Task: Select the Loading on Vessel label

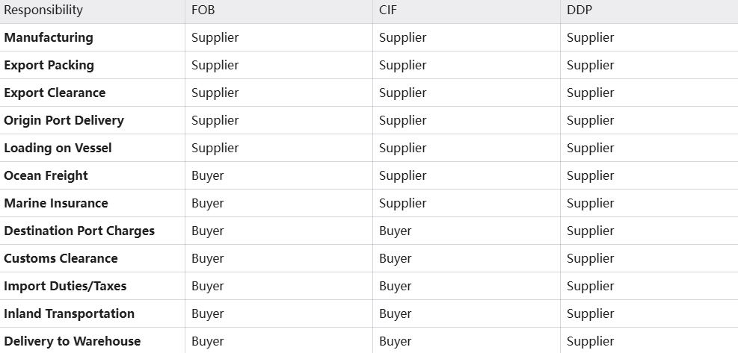Action: pos(58,148)
